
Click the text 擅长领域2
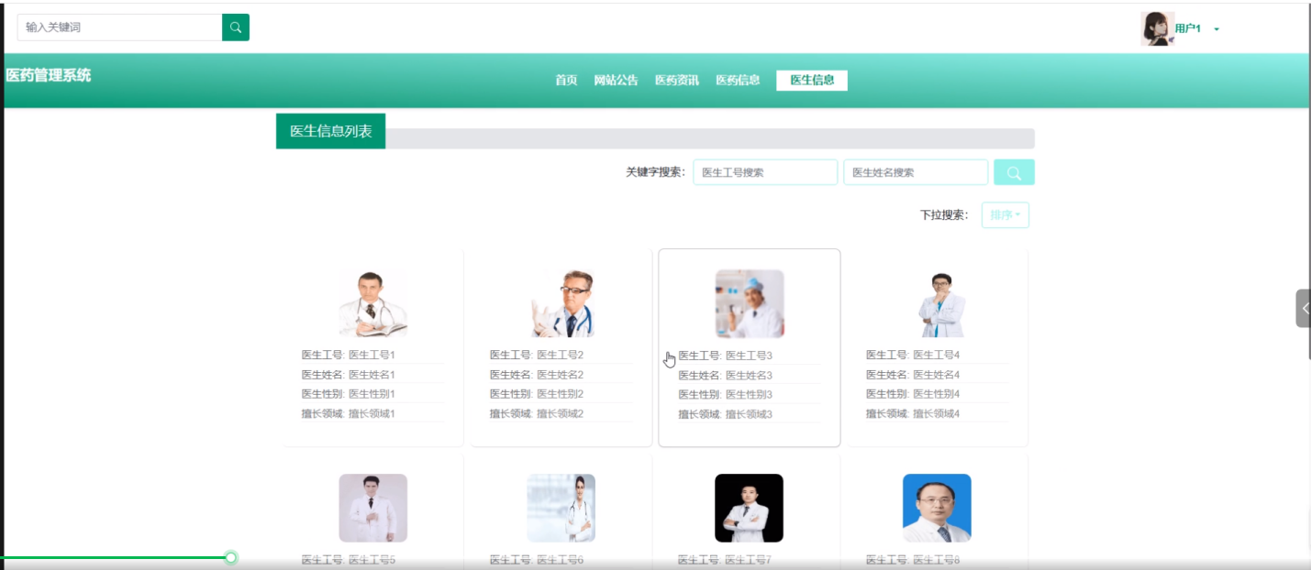(561, 414)
